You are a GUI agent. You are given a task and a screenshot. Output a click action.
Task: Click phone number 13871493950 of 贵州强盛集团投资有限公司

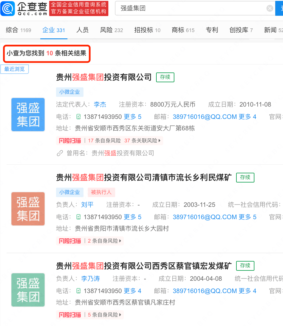[x=103, y=117]
